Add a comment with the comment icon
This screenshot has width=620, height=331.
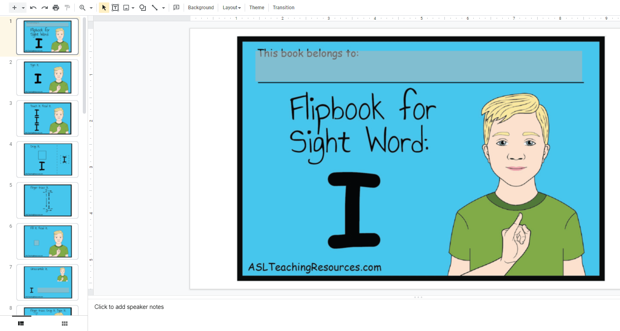click(x=176, y=8)
